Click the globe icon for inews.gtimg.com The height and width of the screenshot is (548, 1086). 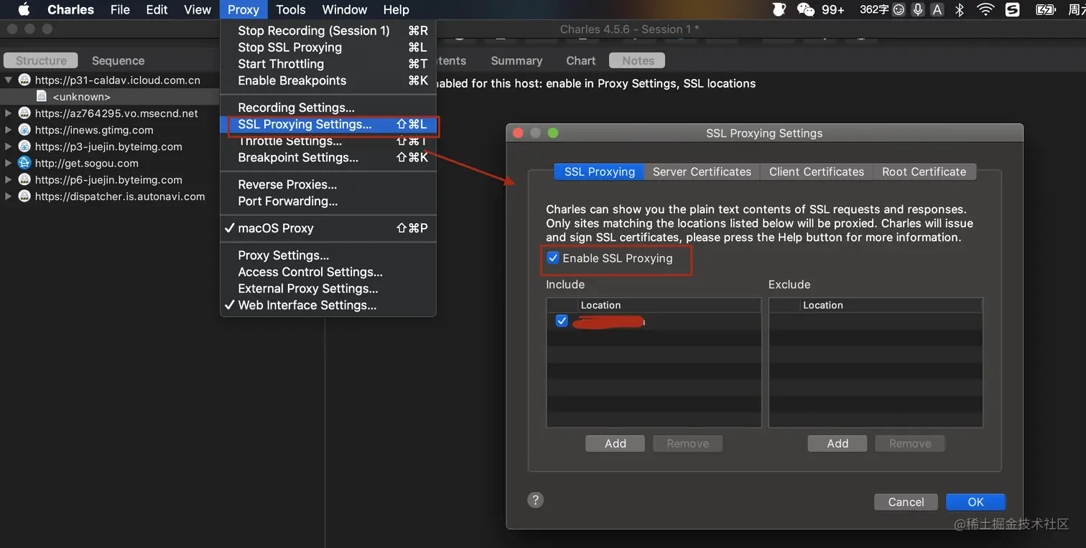(24, 130)
